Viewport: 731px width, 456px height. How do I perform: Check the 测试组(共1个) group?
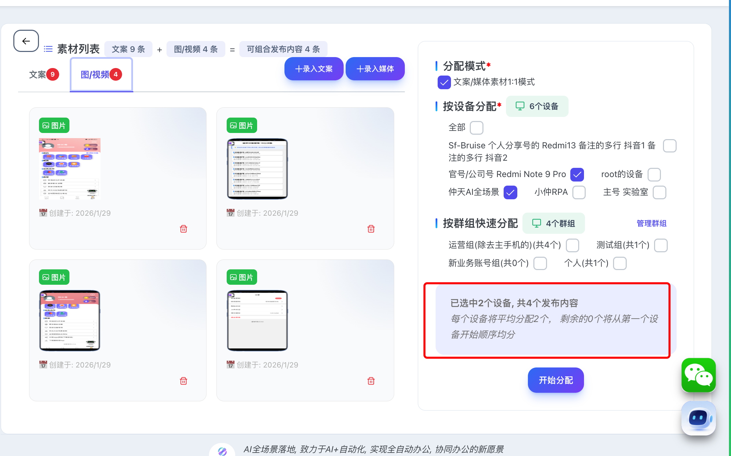click(661, 245)
